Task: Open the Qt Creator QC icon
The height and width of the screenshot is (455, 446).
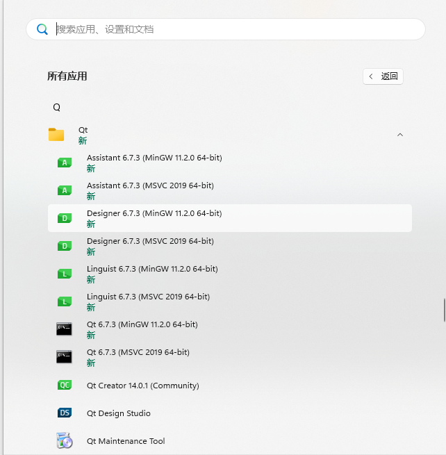Action: (65, 385)
